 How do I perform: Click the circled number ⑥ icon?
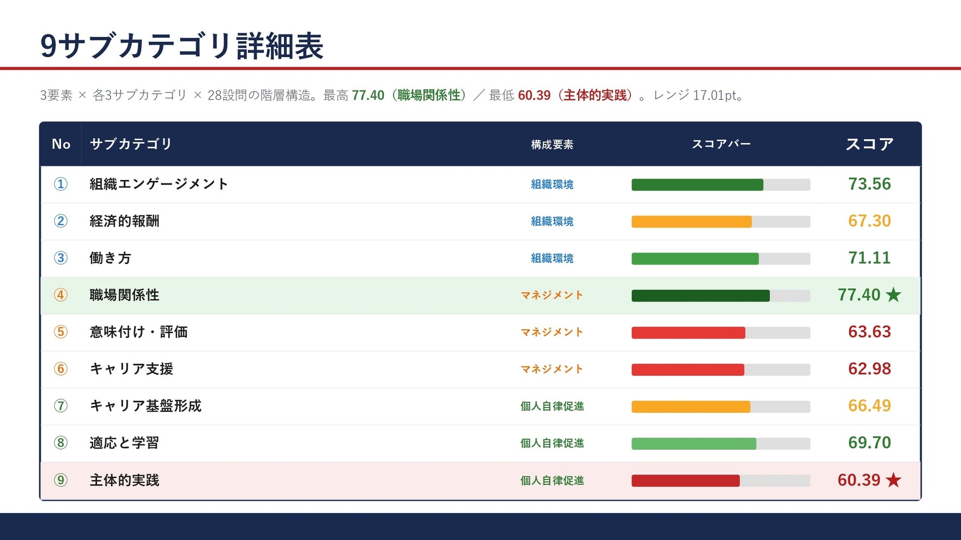[x=61, y=369]
